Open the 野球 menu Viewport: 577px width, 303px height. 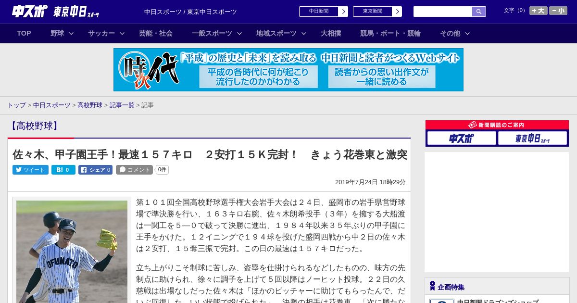[57, 33]
